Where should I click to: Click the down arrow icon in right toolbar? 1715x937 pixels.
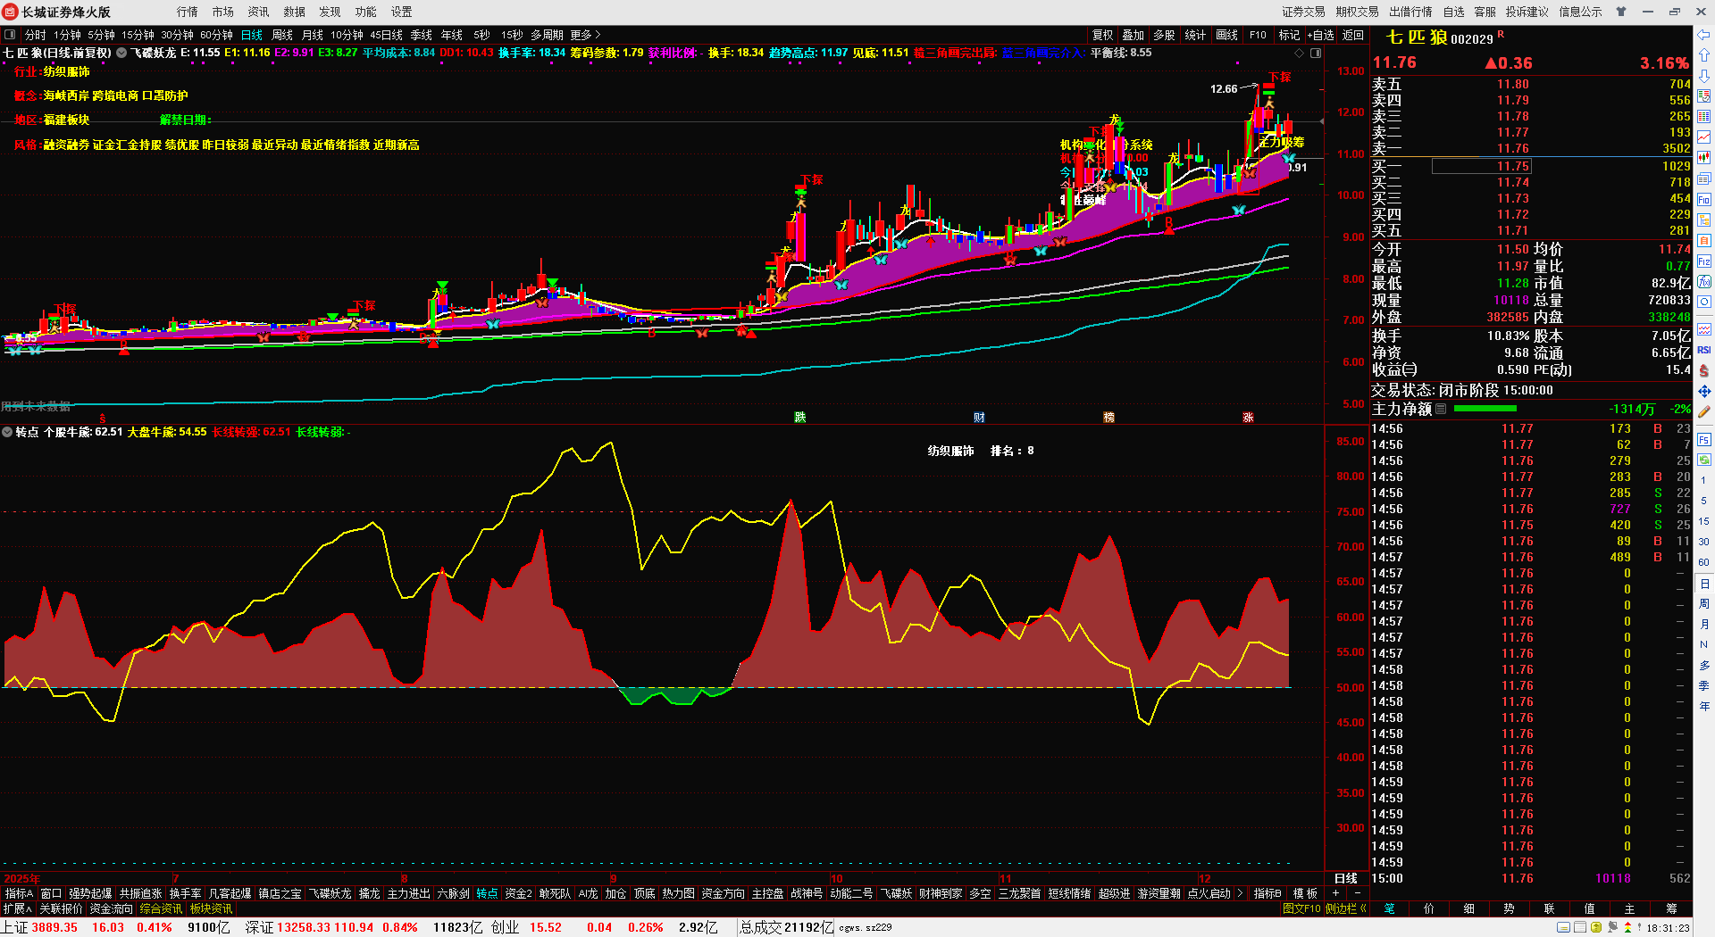click(x=1704, y=76)
